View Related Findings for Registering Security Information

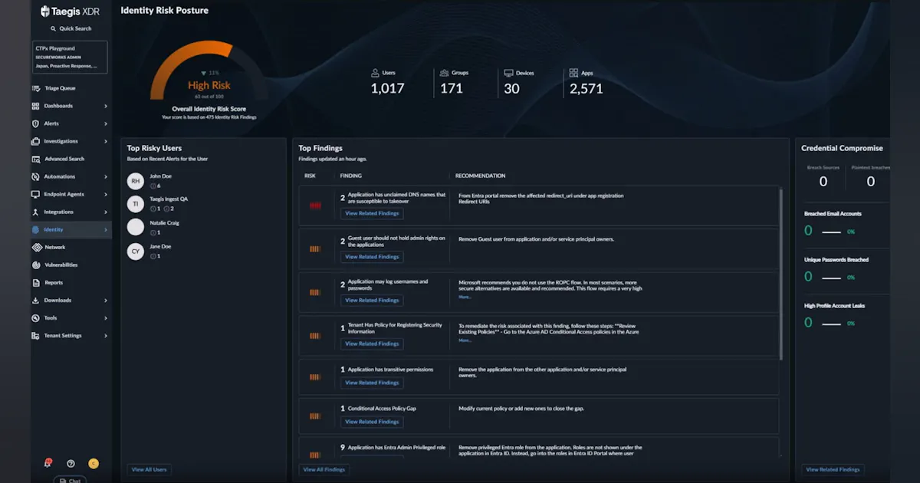pos(372,343)
